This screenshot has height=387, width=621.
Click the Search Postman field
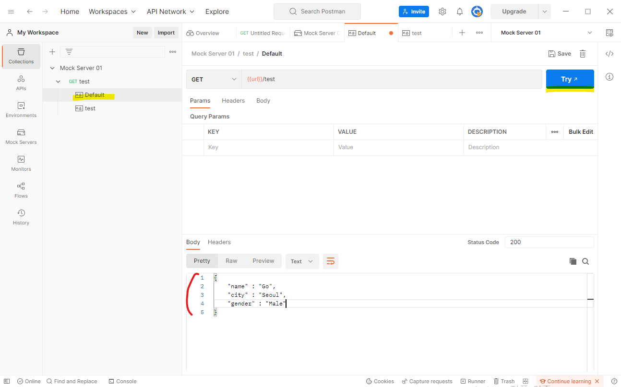[317, 12]
